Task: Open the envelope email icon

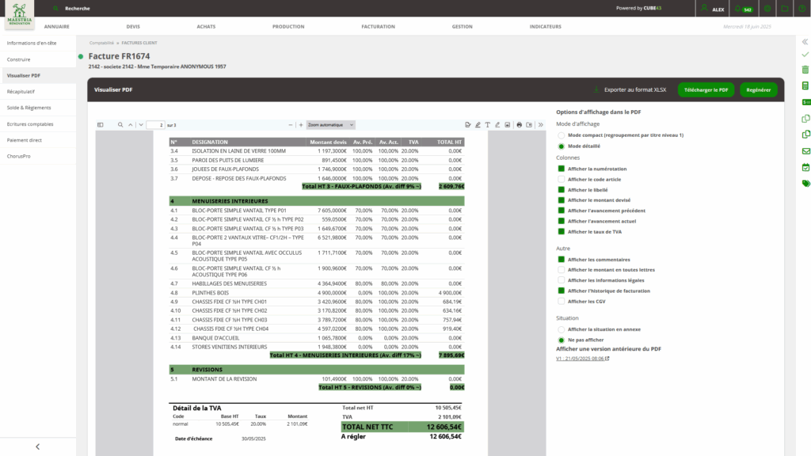Action: tap(805, 151)
